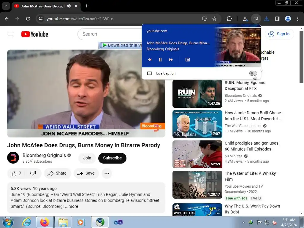Open Chrome Labs flask icon

pyautogui.click(x=245, y=19)
